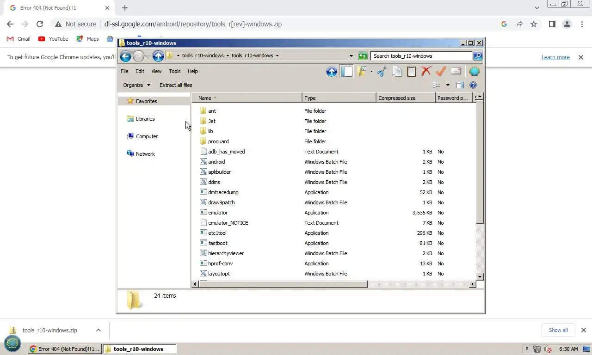This screenshot has height=355, width=592.
Task: Click the teal shell icon in toolbar
Action: tap(474, 72)
